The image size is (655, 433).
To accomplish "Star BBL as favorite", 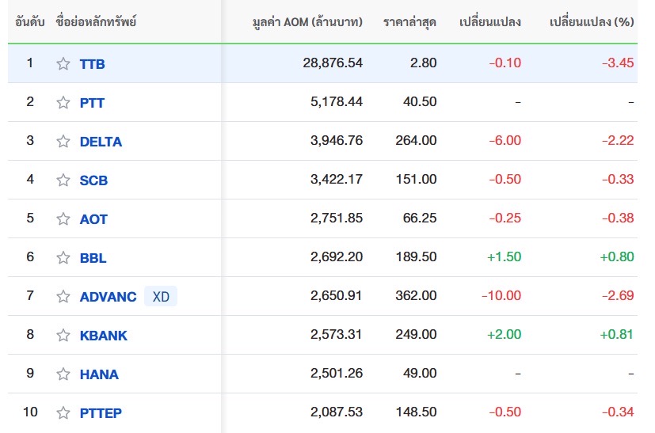I will click(63, 257).
